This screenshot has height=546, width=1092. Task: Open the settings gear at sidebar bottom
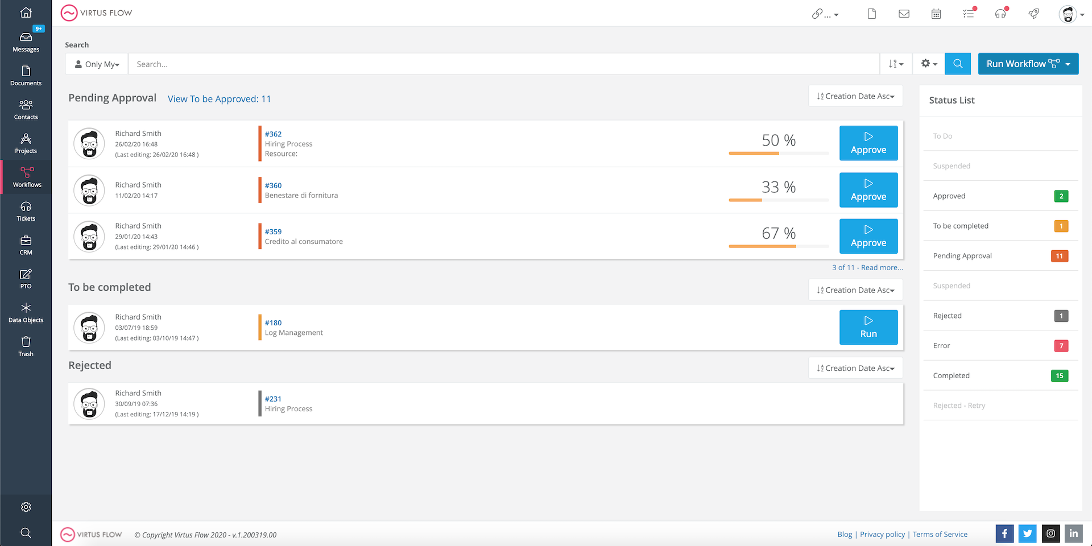(x=26, y=507)
